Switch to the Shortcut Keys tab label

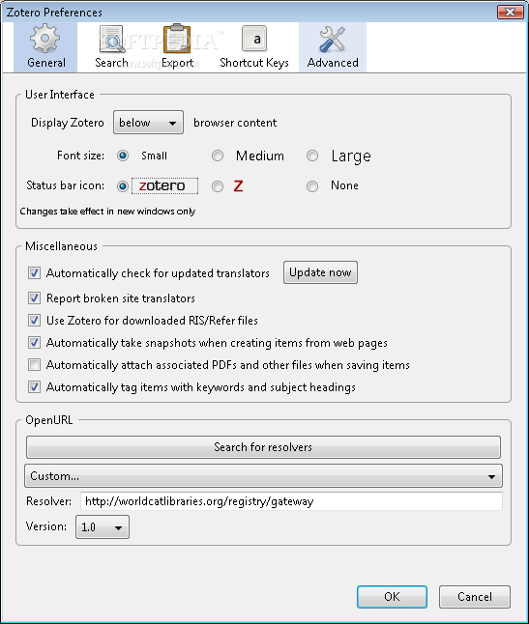tap(254, 63)
